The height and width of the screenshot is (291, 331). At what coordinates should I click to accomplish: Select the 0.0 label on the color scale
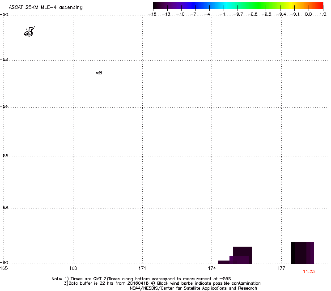309,14
